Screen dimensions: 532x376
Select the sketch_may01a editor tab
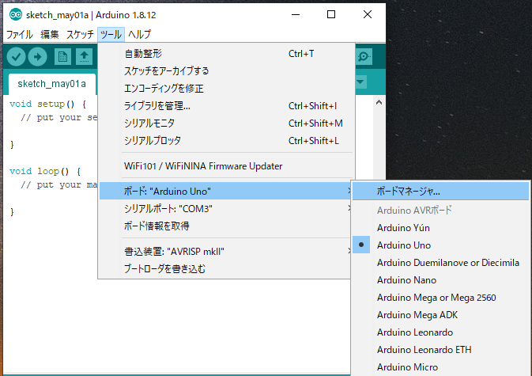(x=52, y=84)
